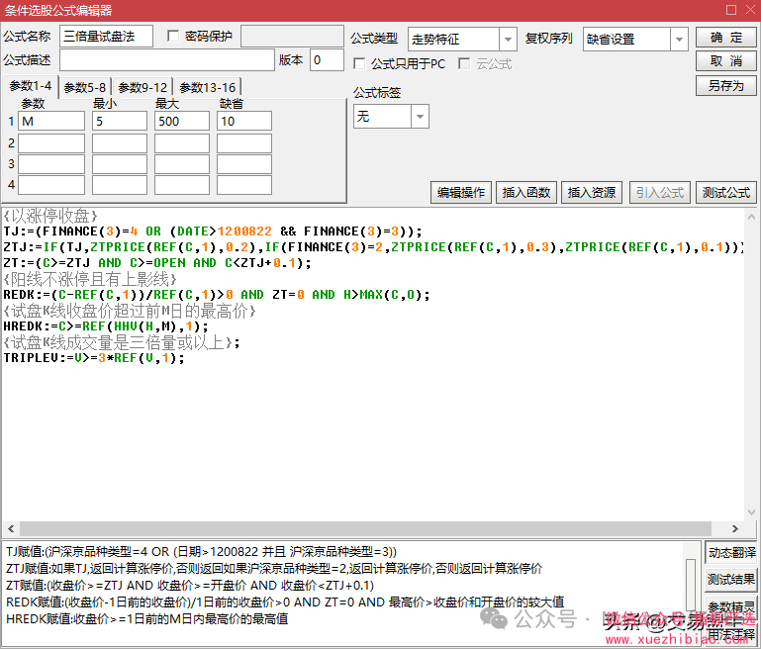The image size is (761, 649).
Task: Click translation line starting with TJ赋值
Action: [201, 552]
